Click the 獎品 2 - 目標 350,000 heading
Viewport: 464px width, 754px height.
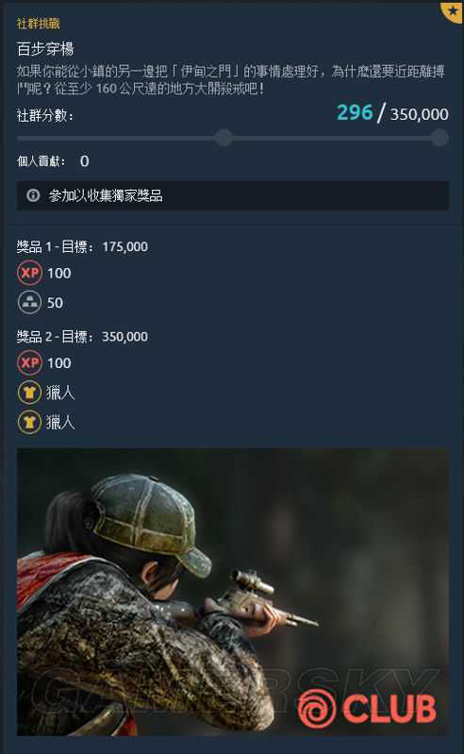tap(82, 337)
